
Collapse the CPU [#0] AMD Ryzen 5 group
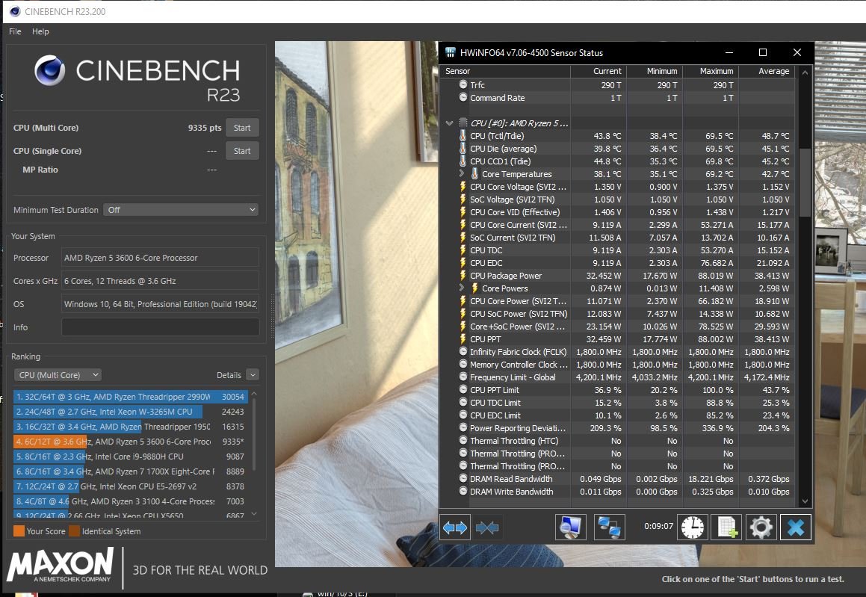[x=450, y=123]
